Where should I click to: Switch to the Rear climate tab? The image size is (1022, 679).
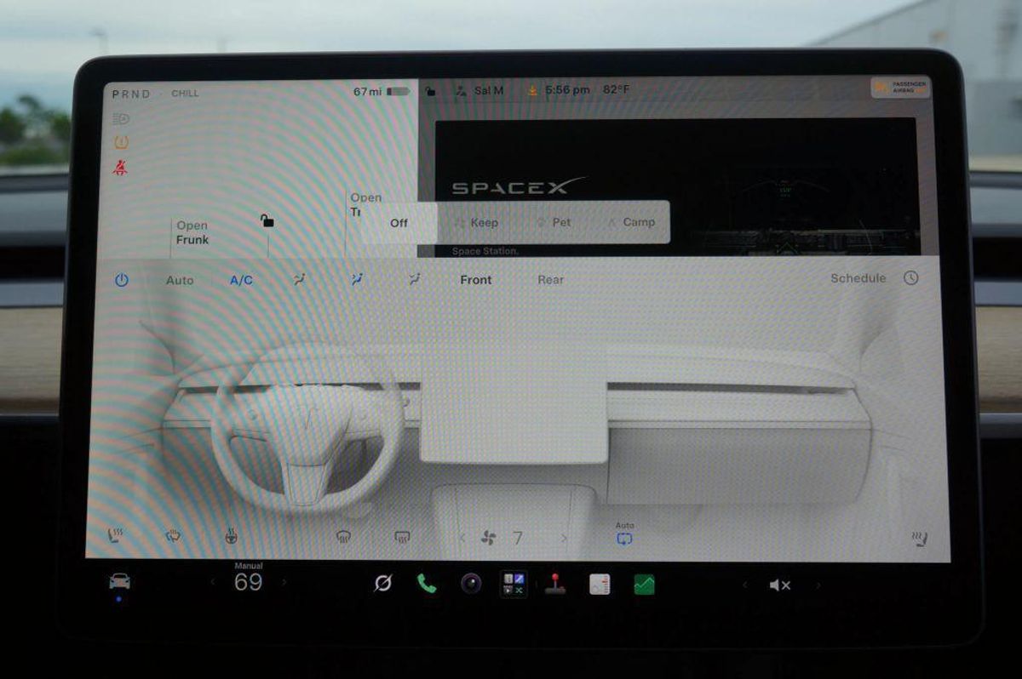pyautogui.click(x=550, y=279)
